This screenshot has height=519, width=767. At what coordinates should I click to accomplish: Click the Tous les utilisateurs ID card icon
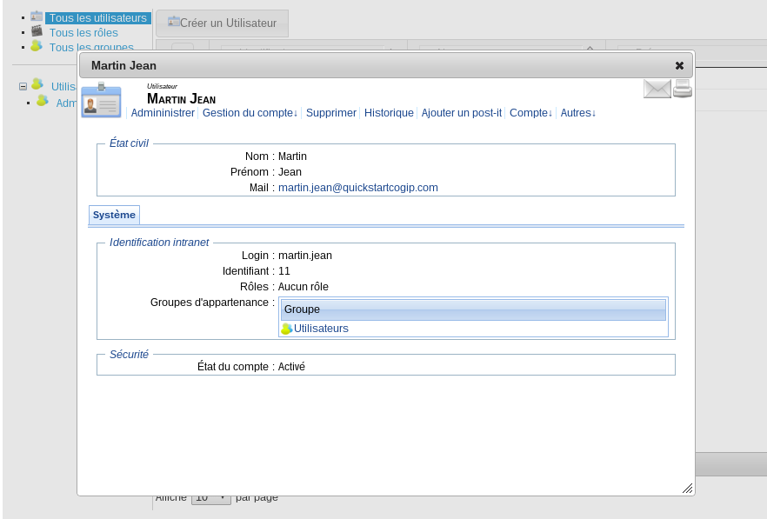(x=37, y=17)
